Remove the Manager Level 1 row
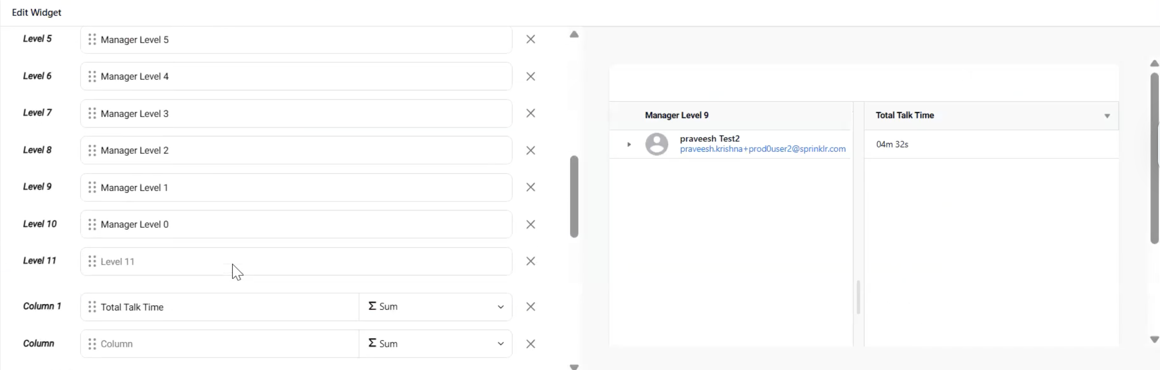Image resolution: width=1160 pixels, height=370 pixels. [531, 187]
